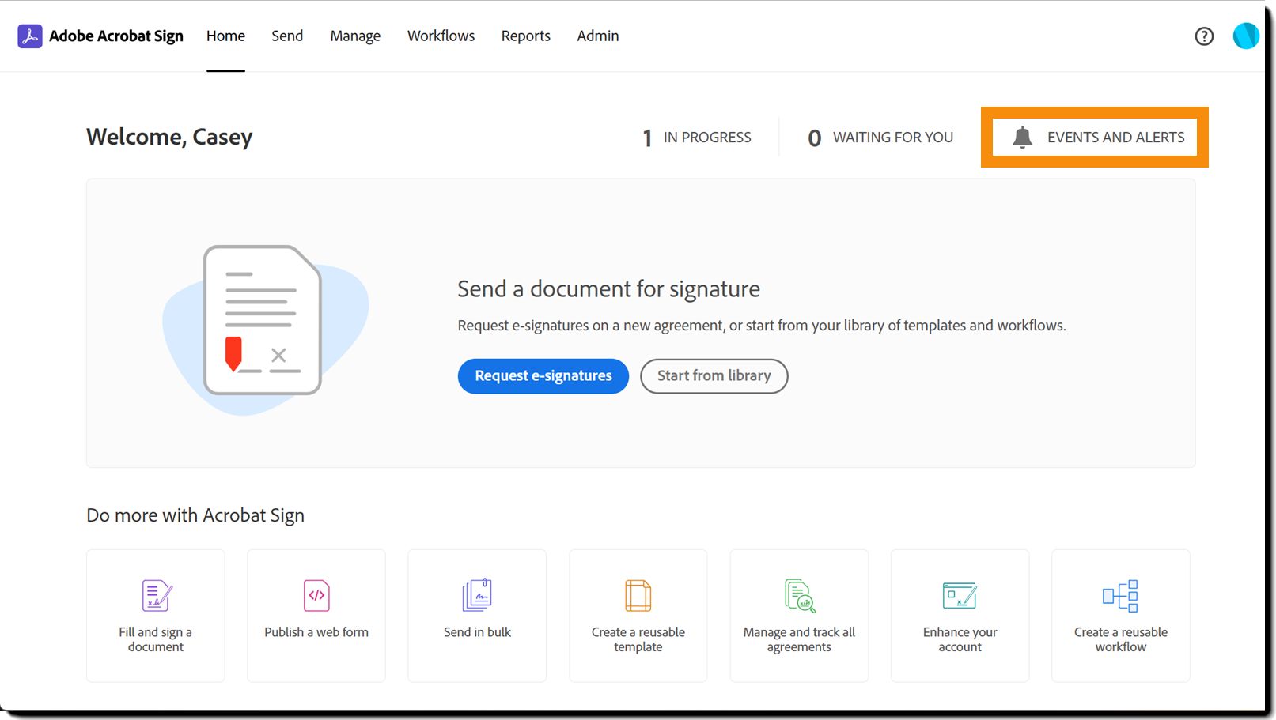Choose the Send in bulk icon

coord(477,595)
